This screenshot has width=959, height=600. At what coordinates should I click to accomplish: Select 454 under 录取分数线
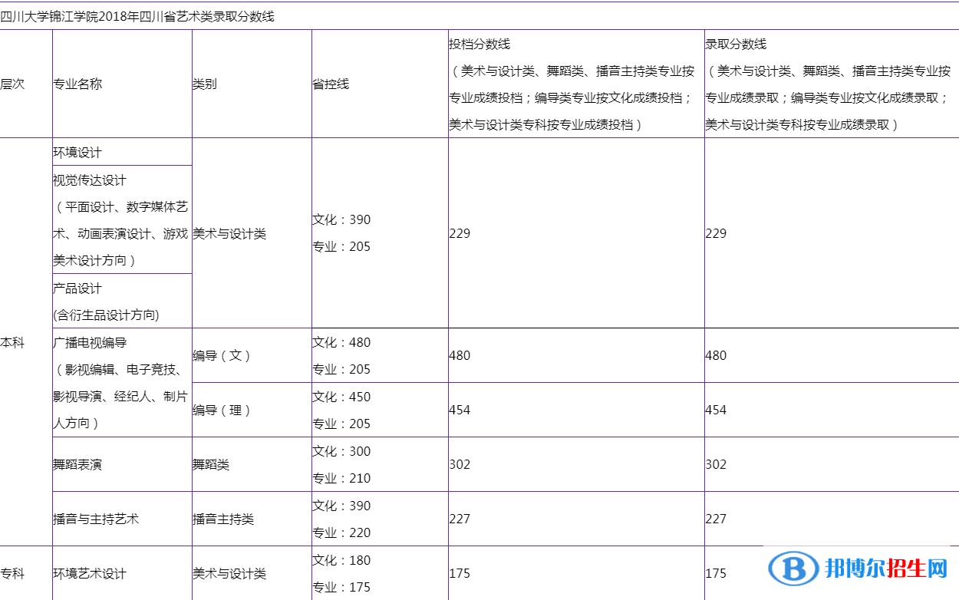(716, 410)
